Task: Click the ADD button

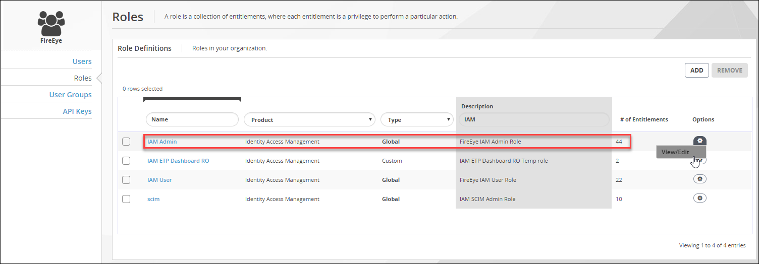Action: [697, 70]
